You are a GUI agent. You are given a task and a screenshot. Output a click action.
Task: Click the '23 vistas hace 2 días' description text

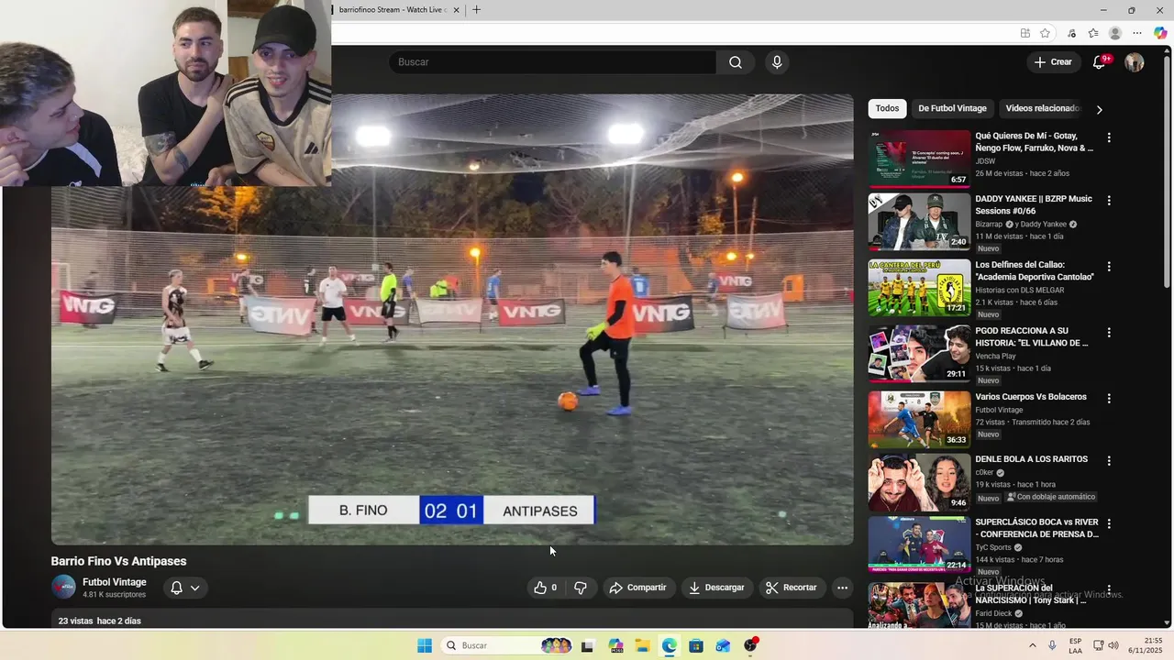click(100, 621)
